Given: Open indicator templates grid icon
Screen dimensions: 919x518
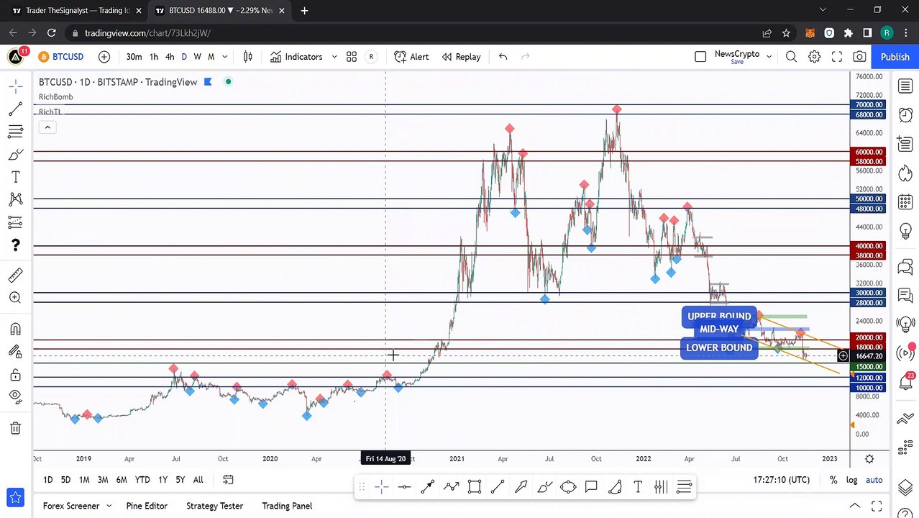Looking at the screenshot, I should click(x=352, y=57).
